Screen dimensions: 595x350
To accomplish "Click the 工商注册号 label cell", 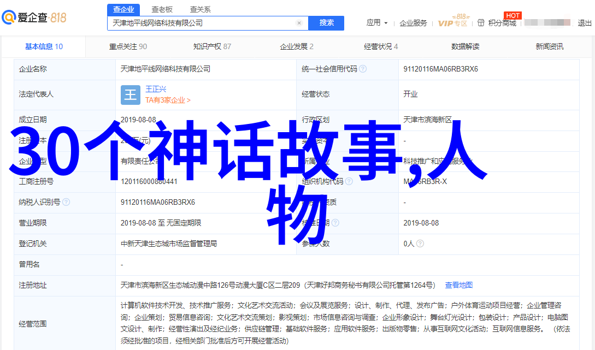I will pyautogui.click(x=64, y=182).
